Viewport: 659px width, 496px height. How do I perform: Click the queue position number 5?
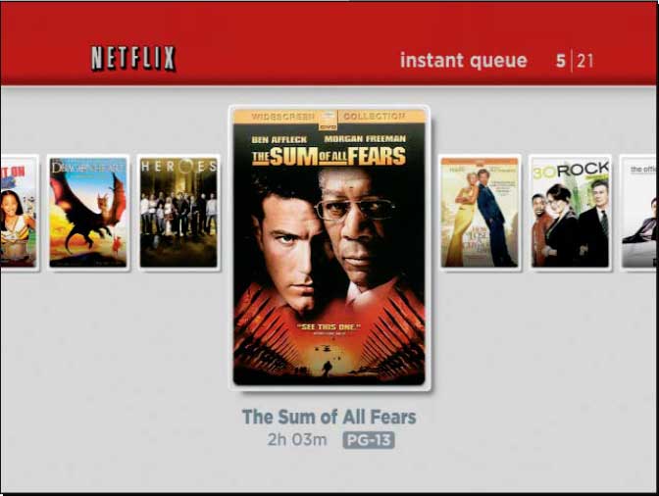(561, 61)
